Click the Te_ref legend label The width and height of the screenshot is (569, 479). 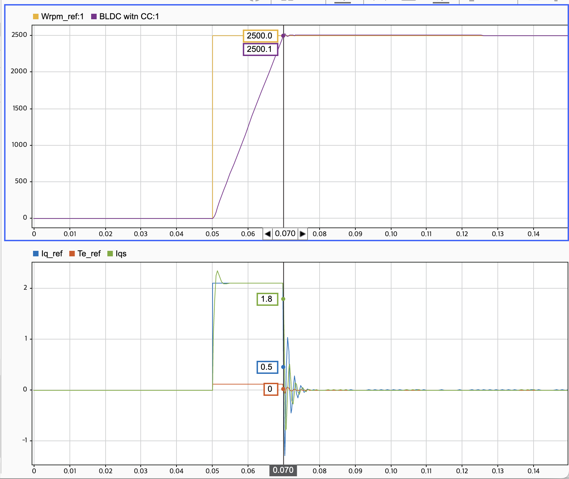89,254
